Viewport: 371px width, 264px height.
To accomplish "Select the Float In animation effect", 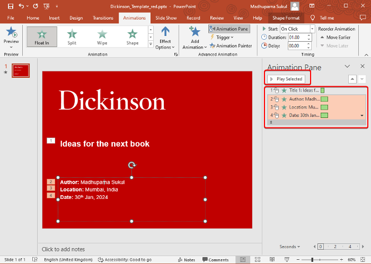I will click(x=41, y=37).
